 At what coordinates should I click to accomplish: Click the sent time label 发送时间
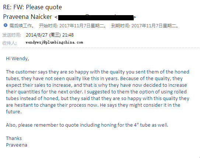click(12, 35)
